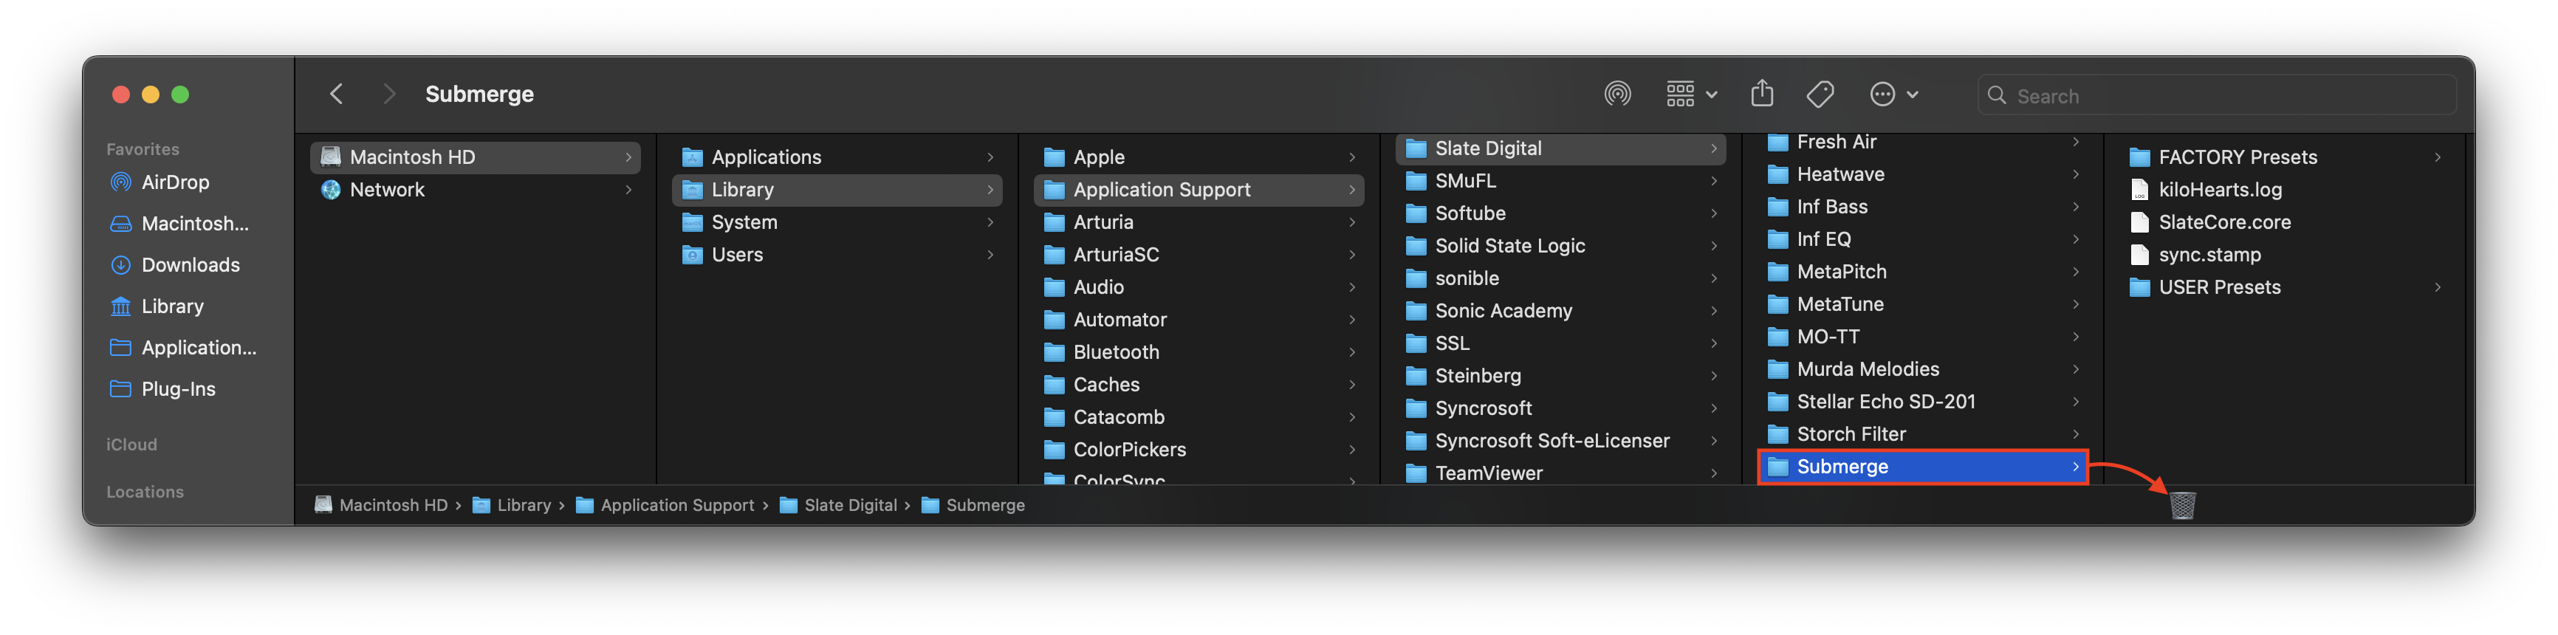Select the Arturia folder
The width and height of the screenshot is (2558, 635).
click(x=1199, y=222)
